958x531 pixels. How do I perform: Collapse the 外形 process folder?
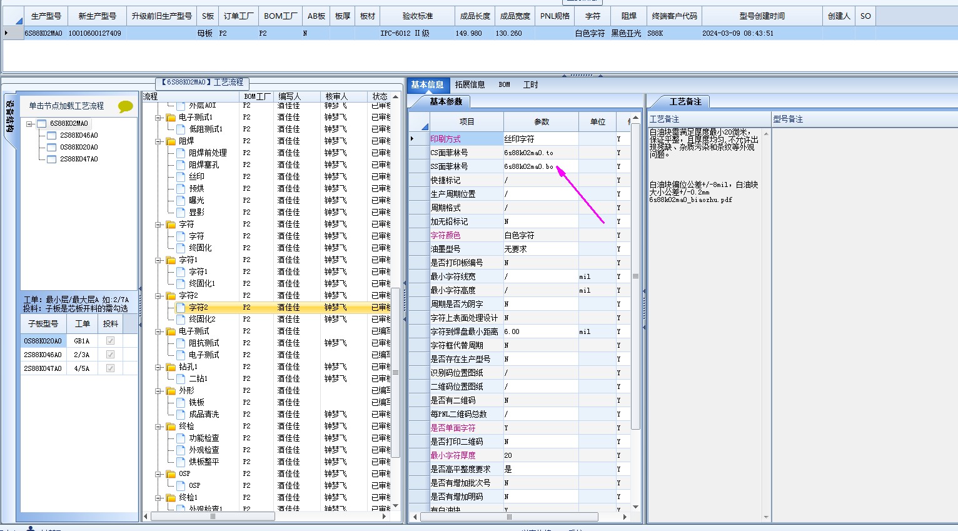point(159,391)
